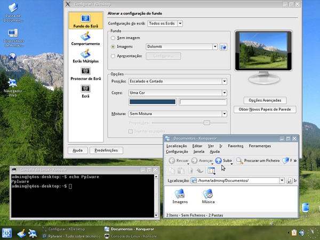Screen dimensions: 320x240
Task: Open the Comportamento settings section
Action: (x=85, y=39)
